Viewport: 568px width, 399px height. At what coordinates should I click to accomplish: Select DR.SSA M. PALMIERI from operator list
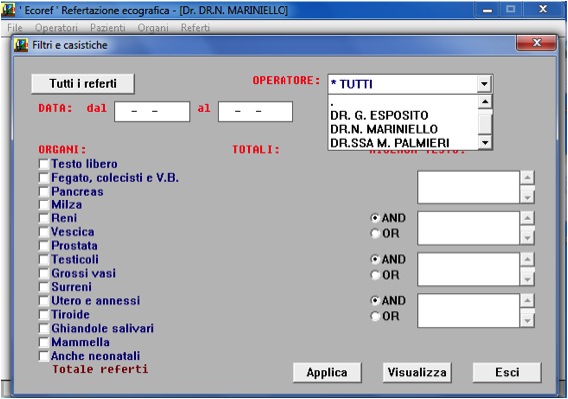point(389,143)
